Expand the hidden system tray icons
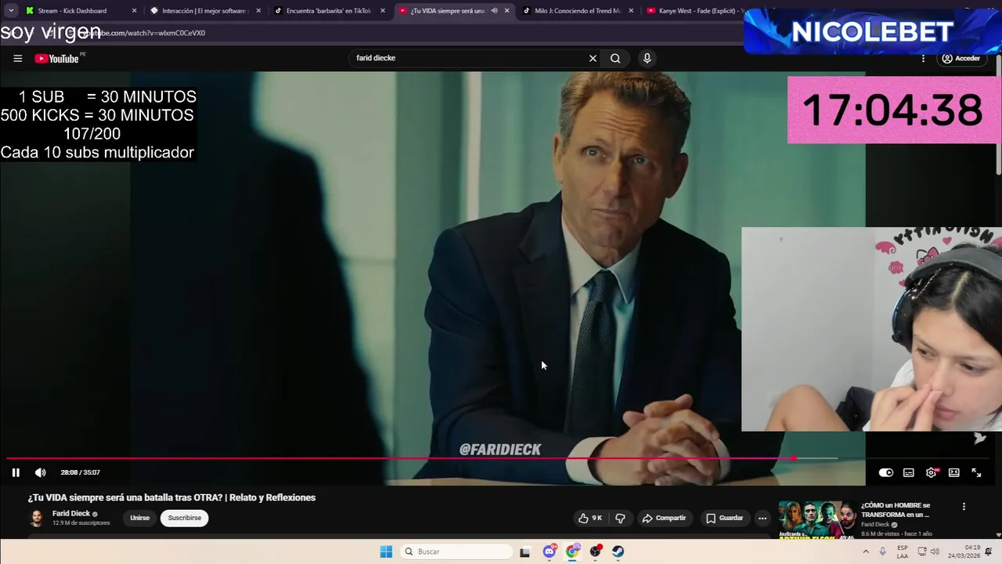The height and width of the screenshot is (564, 1002). [866, 551]
